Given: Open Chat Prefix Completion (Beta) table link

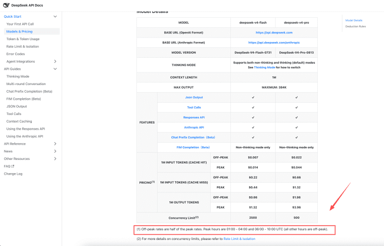Looking at the screenshot, I should pyautogui.click(x=193, y=137).
